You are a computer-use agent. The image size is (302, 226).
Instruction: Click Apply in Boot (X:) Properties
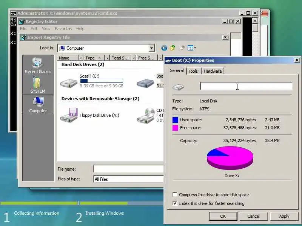pyautogui.click(x=284, y=216)
